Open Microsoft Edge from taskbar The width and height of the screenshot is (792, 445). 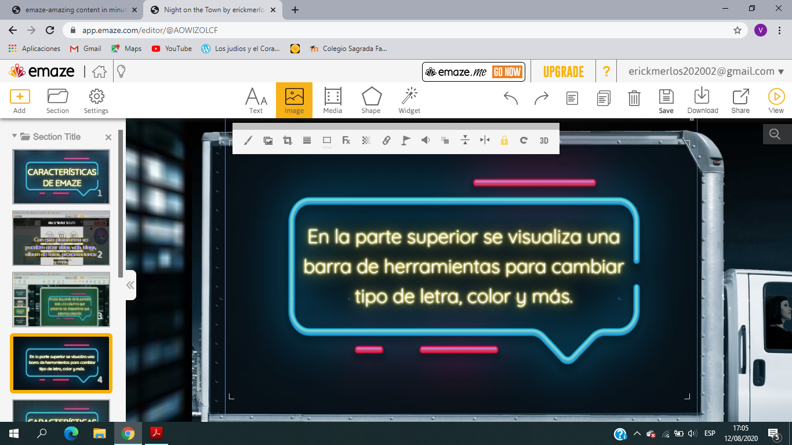point(71,433)
